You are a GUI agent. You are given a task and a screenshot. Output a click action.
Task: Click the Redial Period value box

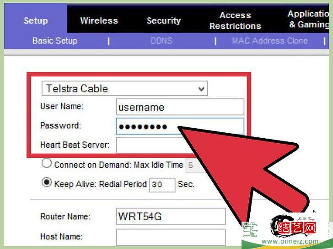[162, 185]
